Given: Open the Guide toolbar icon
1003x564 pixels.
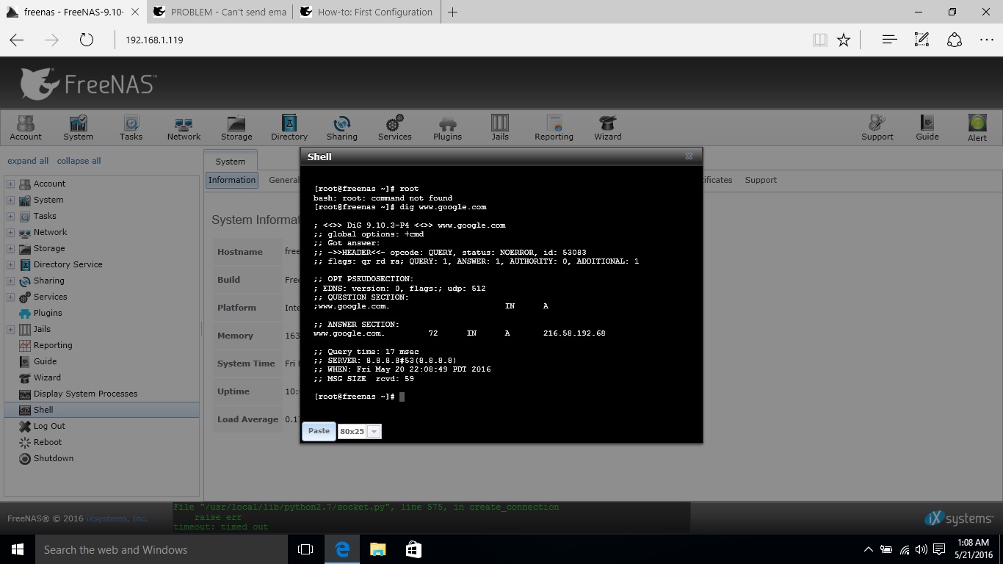Looking at the screenshot, I should pyautogui.click(x=927, y=127).
